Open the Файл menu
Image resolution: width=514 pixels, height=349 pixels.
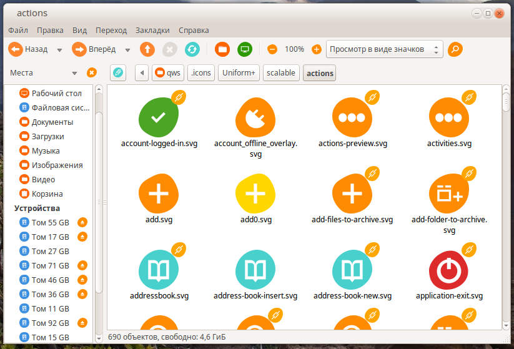tap(18, 31)
